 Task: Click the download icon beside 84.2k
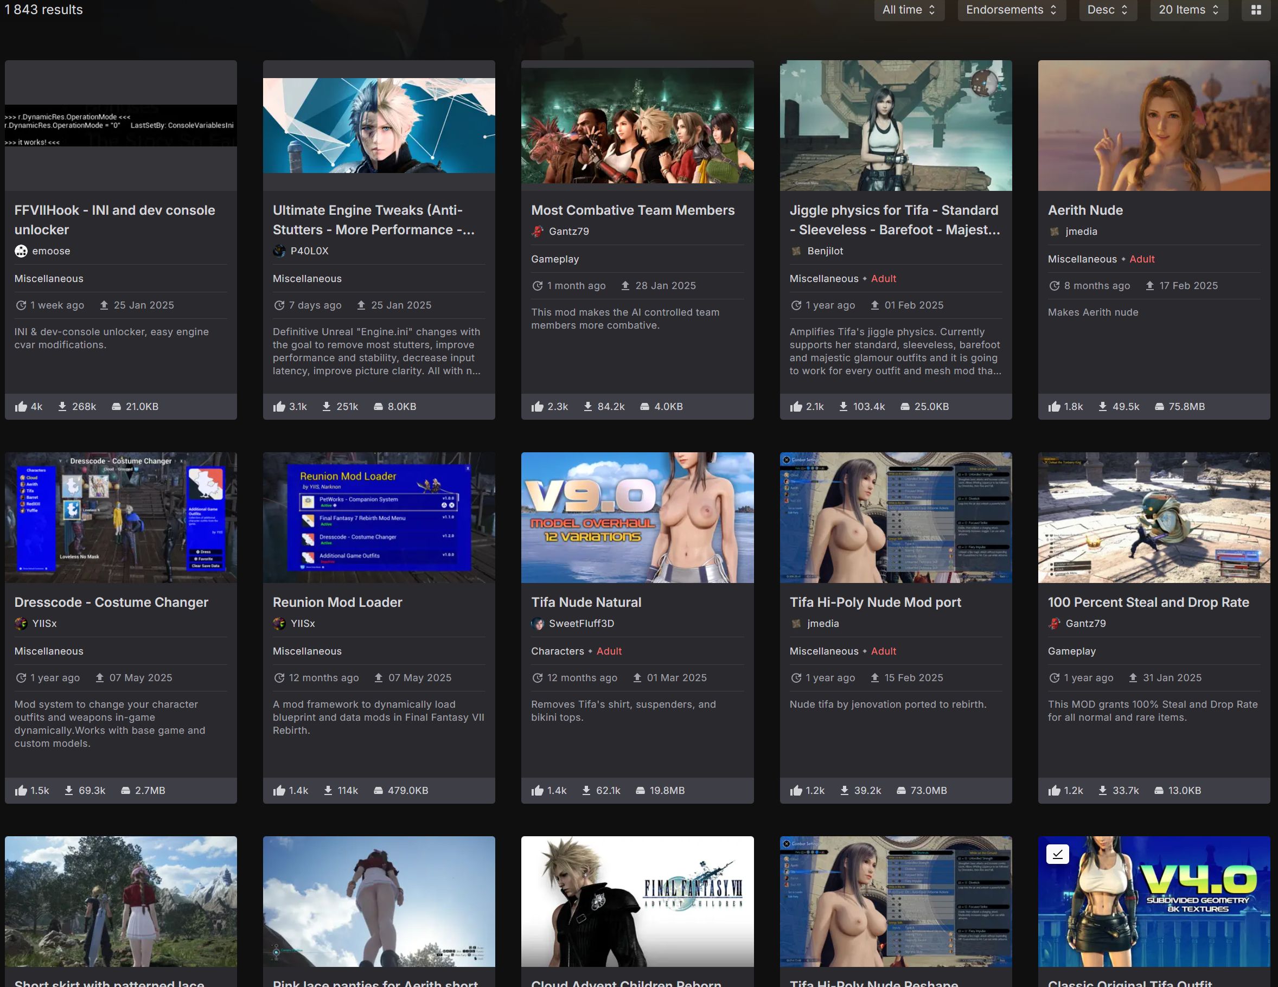tap(588, 407)
